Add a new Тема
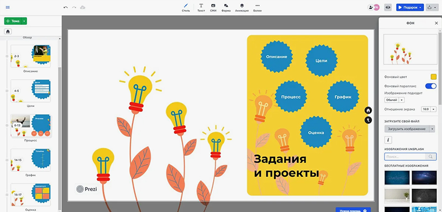The image size is (442, 212). [x=13, y=21]
